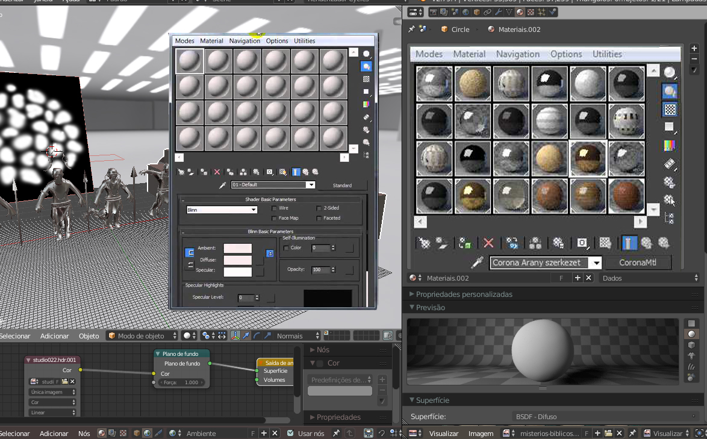This screenshot has width=707, height=439.
Task: Click the pin icon in node editor header
Action: pyautogui.click(x=336, y=433)
